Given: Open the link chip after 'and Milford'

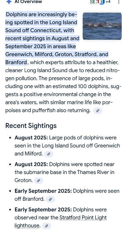Looking at the screenshot, I should pos(49,154).
